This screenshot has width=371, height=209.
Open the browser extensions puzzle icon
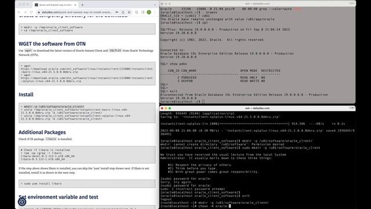pyautogui.click(x=137, y=12)
